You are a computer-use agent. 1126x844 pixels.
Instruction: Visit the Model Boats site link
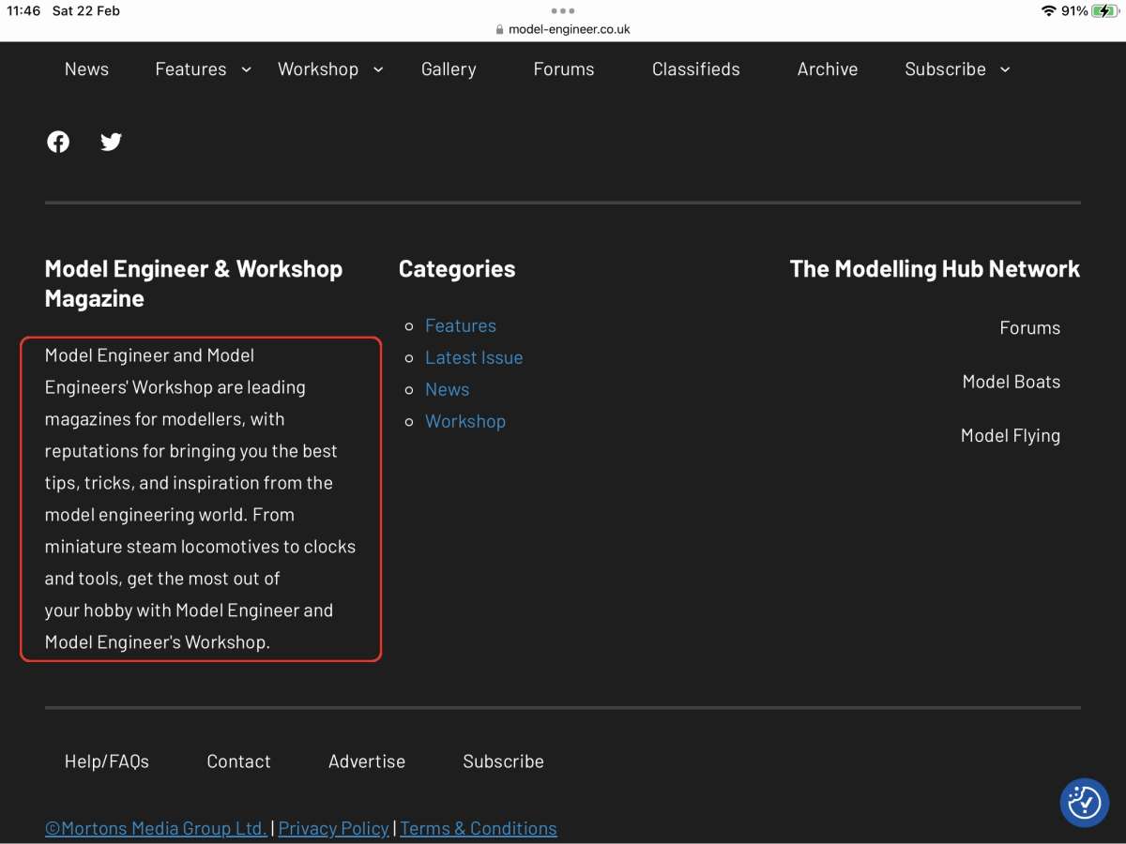click(1012, 382)
